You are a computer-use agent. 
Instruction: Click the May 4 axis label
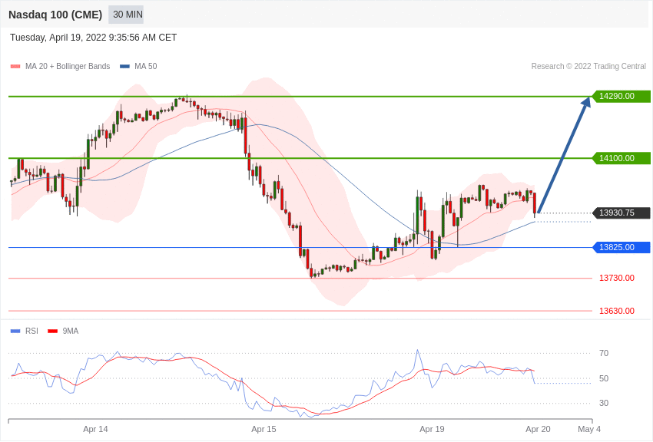(589, 429)
